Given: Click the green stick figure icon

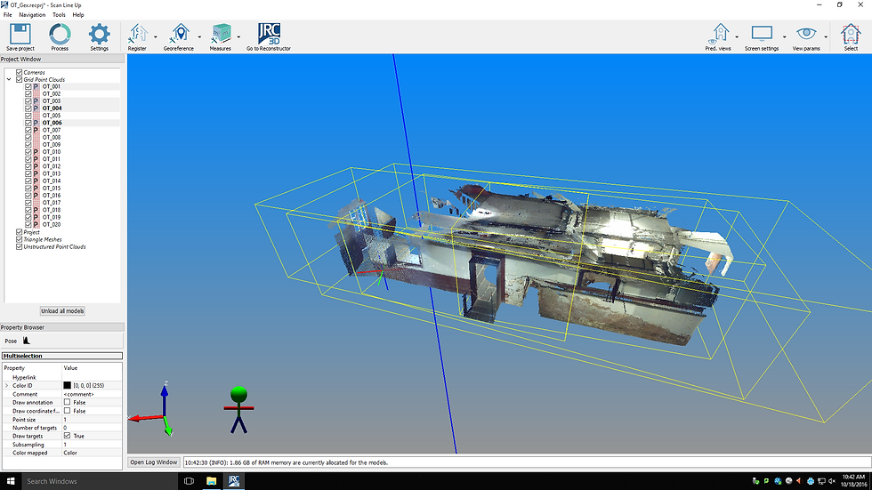Looking at the screenshot, I should [238, 410].
